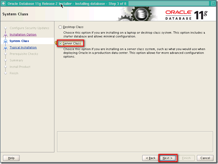Click the lightbulb hint icon beside Server Class

[x=56, y=43]
